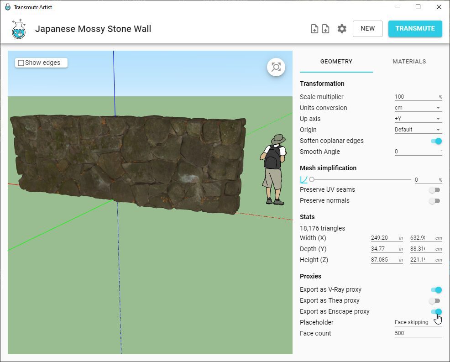Expand the Up axis dropdown
450x362 pixels.
click(x=418, y=119)
